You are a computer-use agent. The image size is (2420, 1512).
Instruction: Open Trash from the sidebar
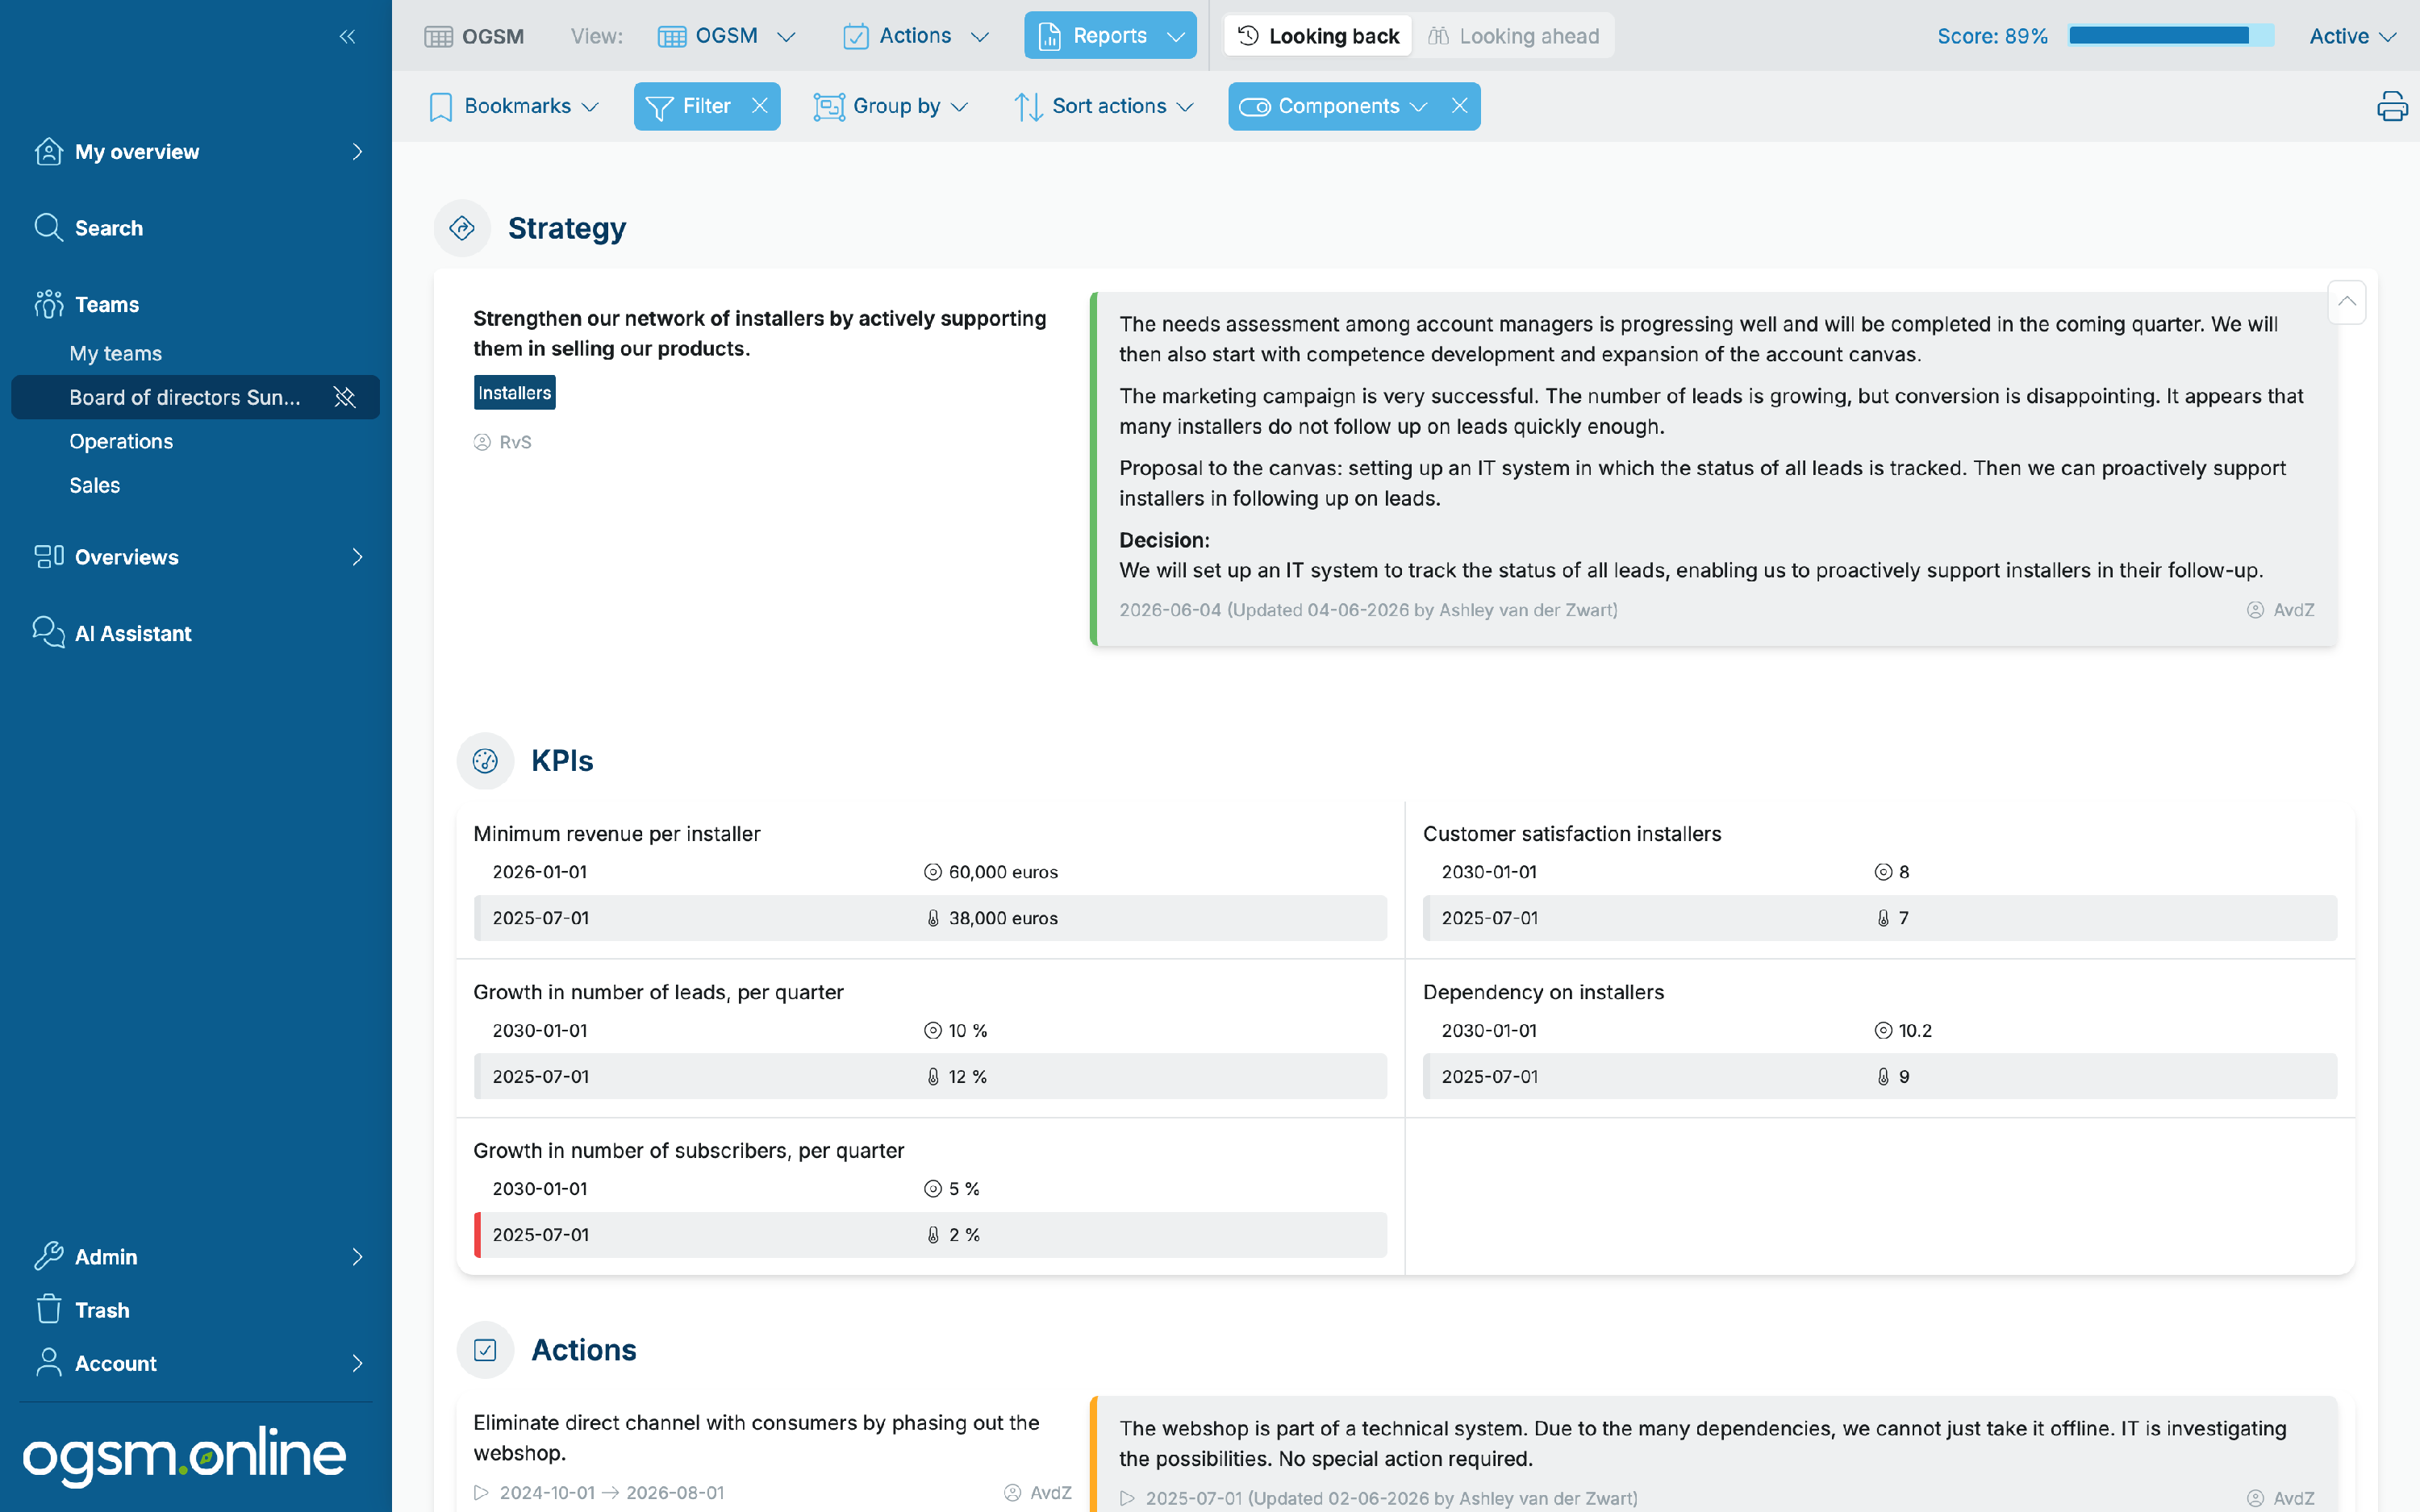(x=102, y=1310)
